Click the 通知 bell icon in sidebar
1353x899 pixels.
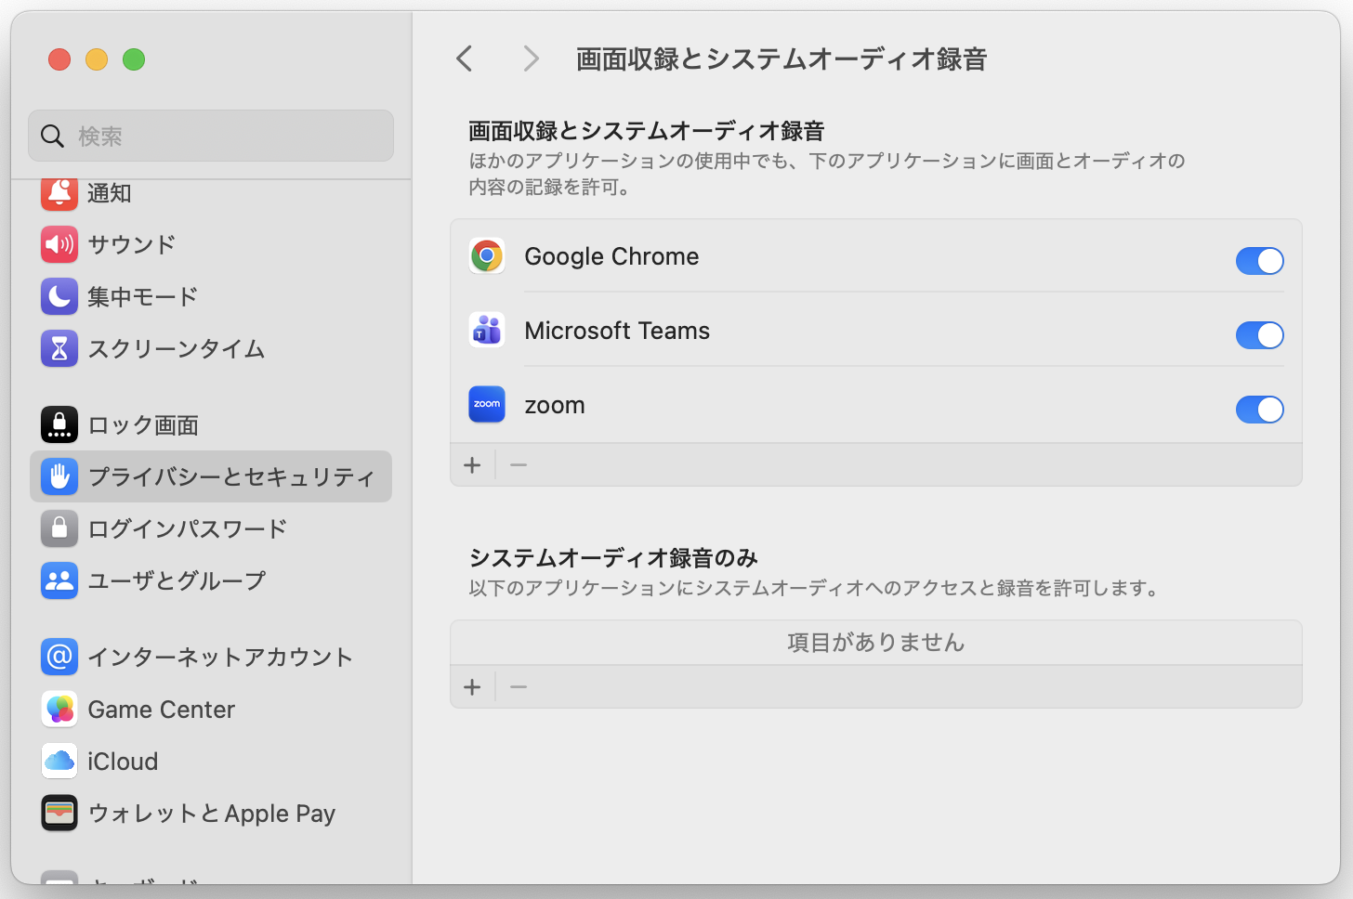[x=59, y=193]
